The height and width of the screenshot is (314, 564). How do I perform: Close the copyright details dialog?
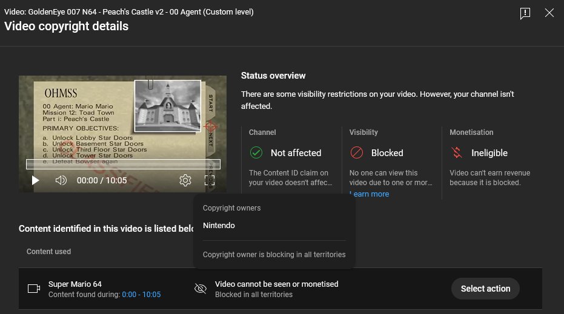click(549, 13)
